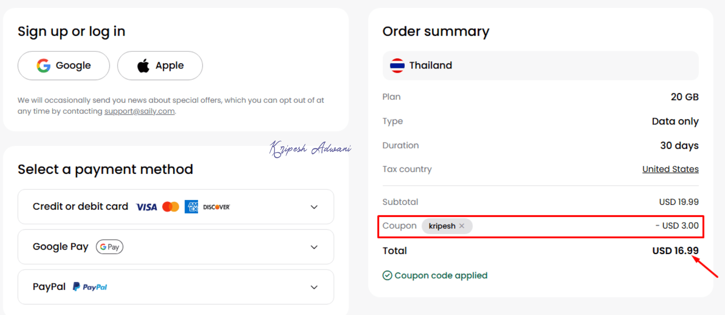Click the Thailand flag icon
This screenshot has height=315, width=725.
[x=397, y=66]
